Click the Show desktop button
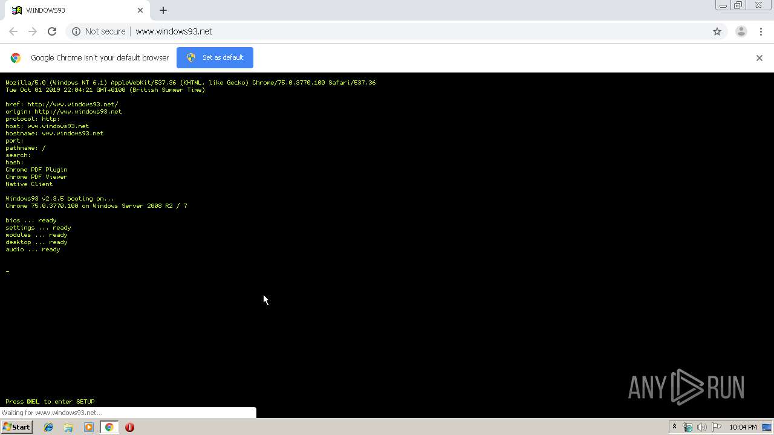This screenshot has width=774, height=435. click(767, 427)
